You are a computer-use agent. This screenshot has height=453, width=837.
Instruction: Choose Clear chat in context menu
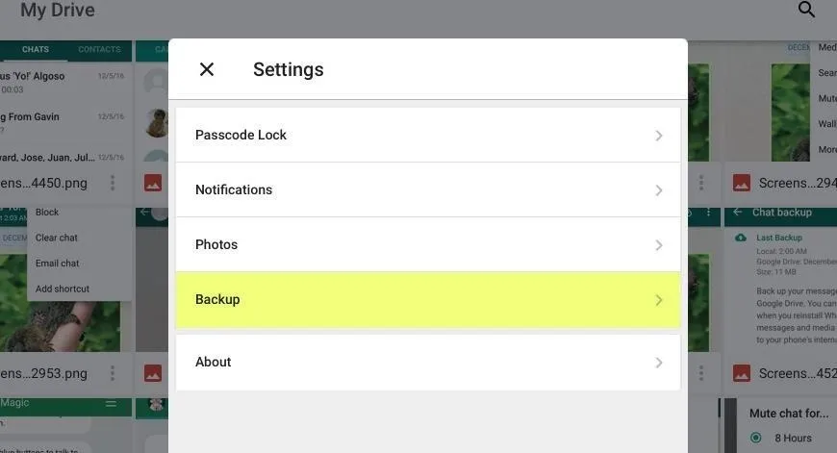(x=57, y=238)
